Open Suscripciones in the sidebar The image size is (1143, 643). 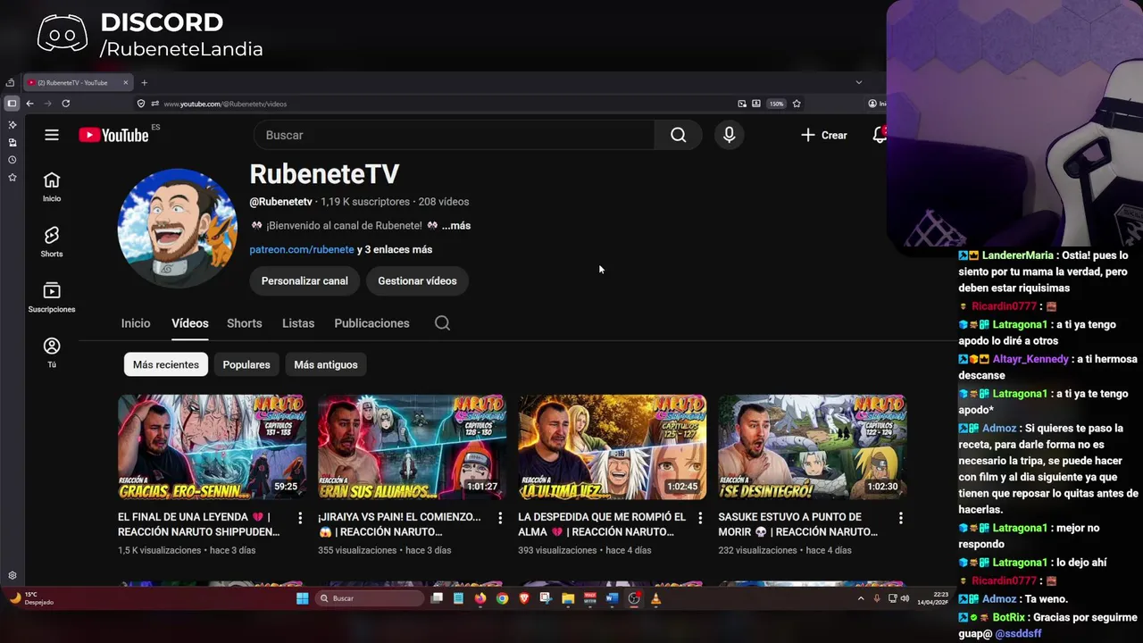coord(52,296)
